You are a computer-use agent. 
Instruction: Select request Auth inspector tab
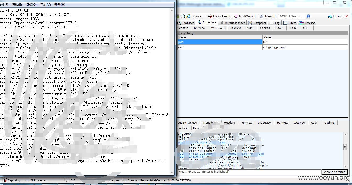pos(250,28)
